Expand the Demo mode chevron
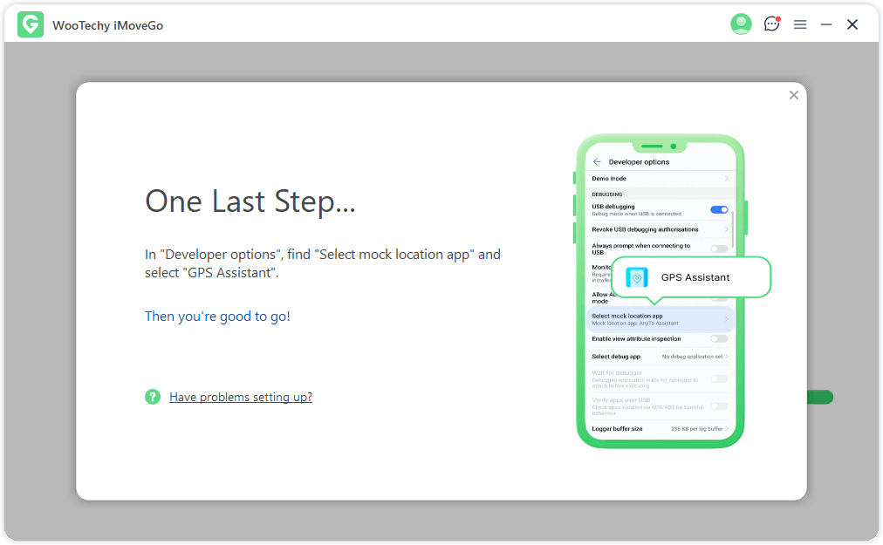Screen dimensions: 883x545 tap(726, 179)
